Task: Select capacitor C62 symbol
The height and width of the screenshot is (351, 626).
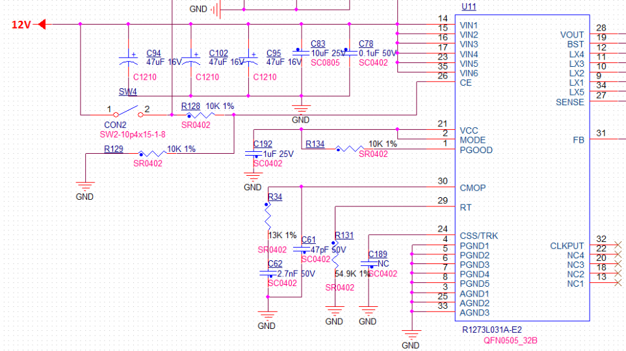Action: [x=268, y=273]
